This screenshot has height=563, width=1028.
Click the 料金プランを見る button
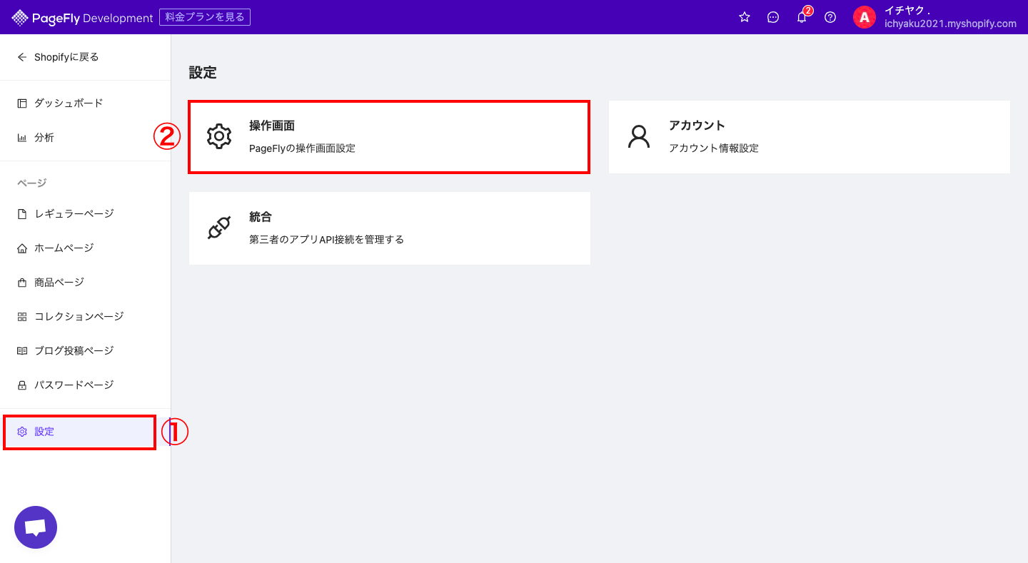coord(205,17)
